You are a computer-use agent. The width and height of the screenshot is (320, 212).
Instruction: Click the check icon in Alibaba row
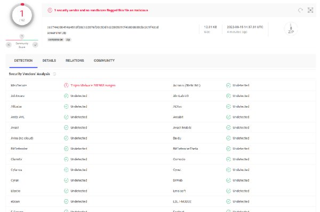coord(66,107)
